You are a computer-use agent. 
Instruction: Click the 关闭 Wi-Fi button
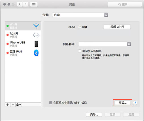(x=117, y=27)
